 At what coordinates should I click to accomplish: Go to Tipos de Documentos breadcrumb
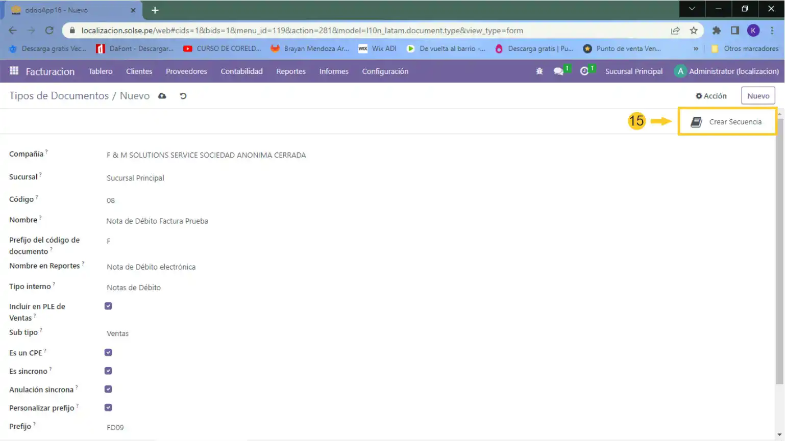tap(59, 96)
